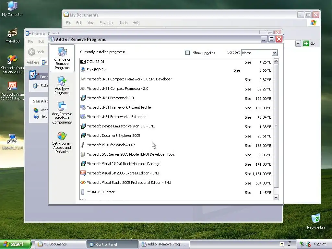This screenshot has height=249, width=332.
Task: Click scroll down arrow of programs list
Action: [276, 197]
